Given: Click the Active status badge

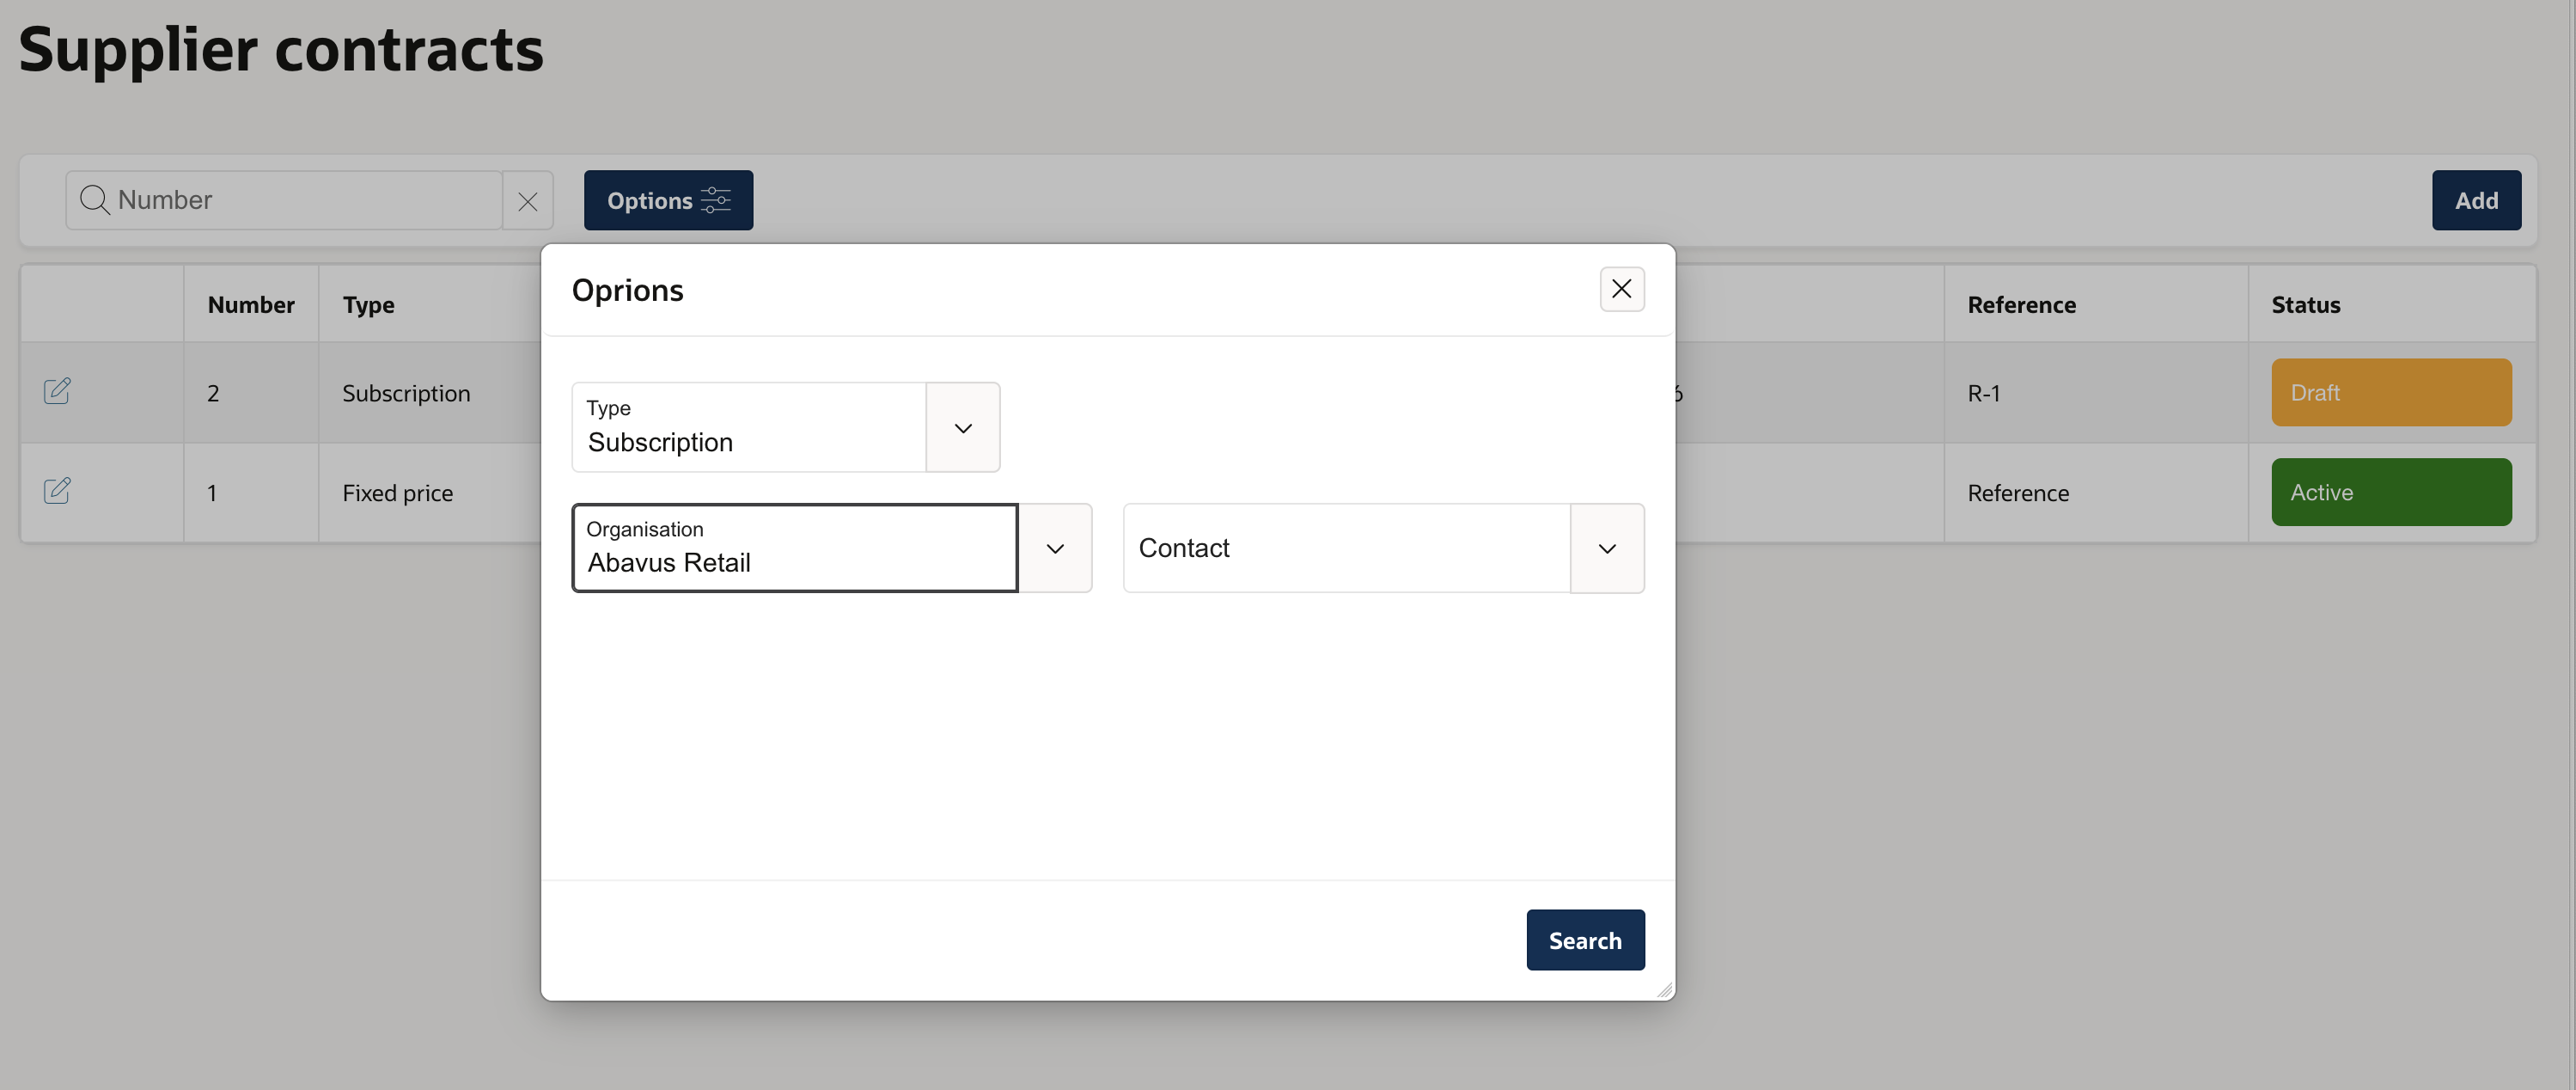Looking at the screenshot, I should click(2391, 491).
